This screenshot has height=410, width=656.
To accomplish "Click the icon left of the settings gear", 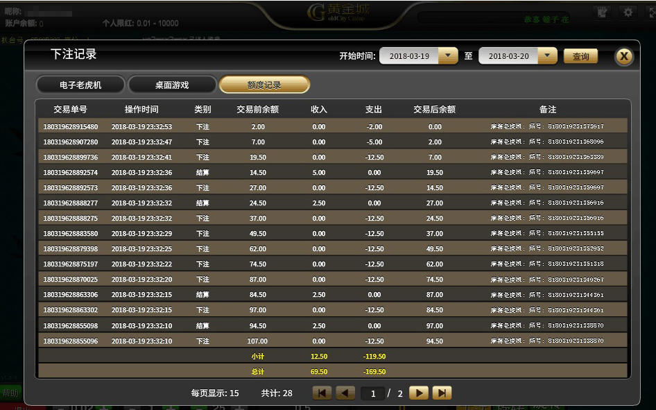I will pos(603,12).
